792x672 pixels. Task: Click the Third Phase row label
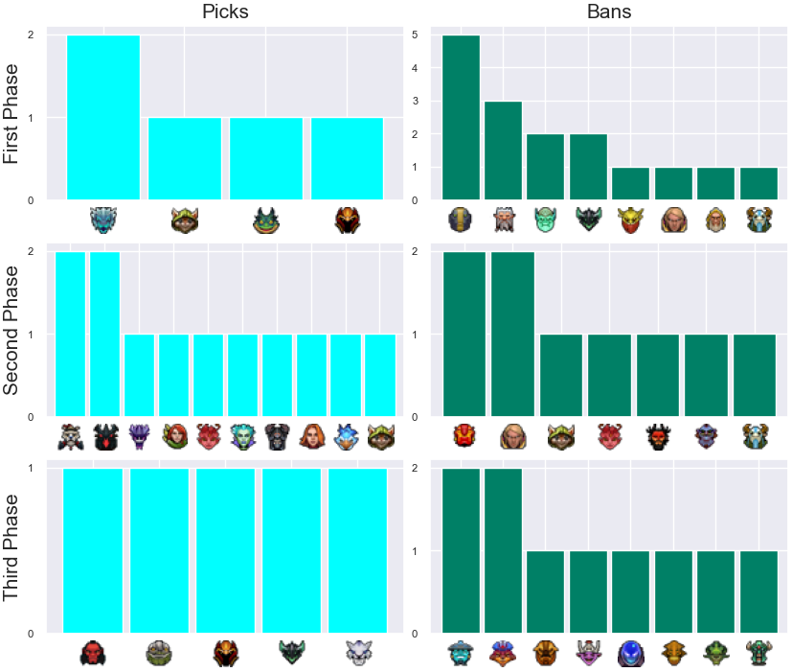click(11, 547)
